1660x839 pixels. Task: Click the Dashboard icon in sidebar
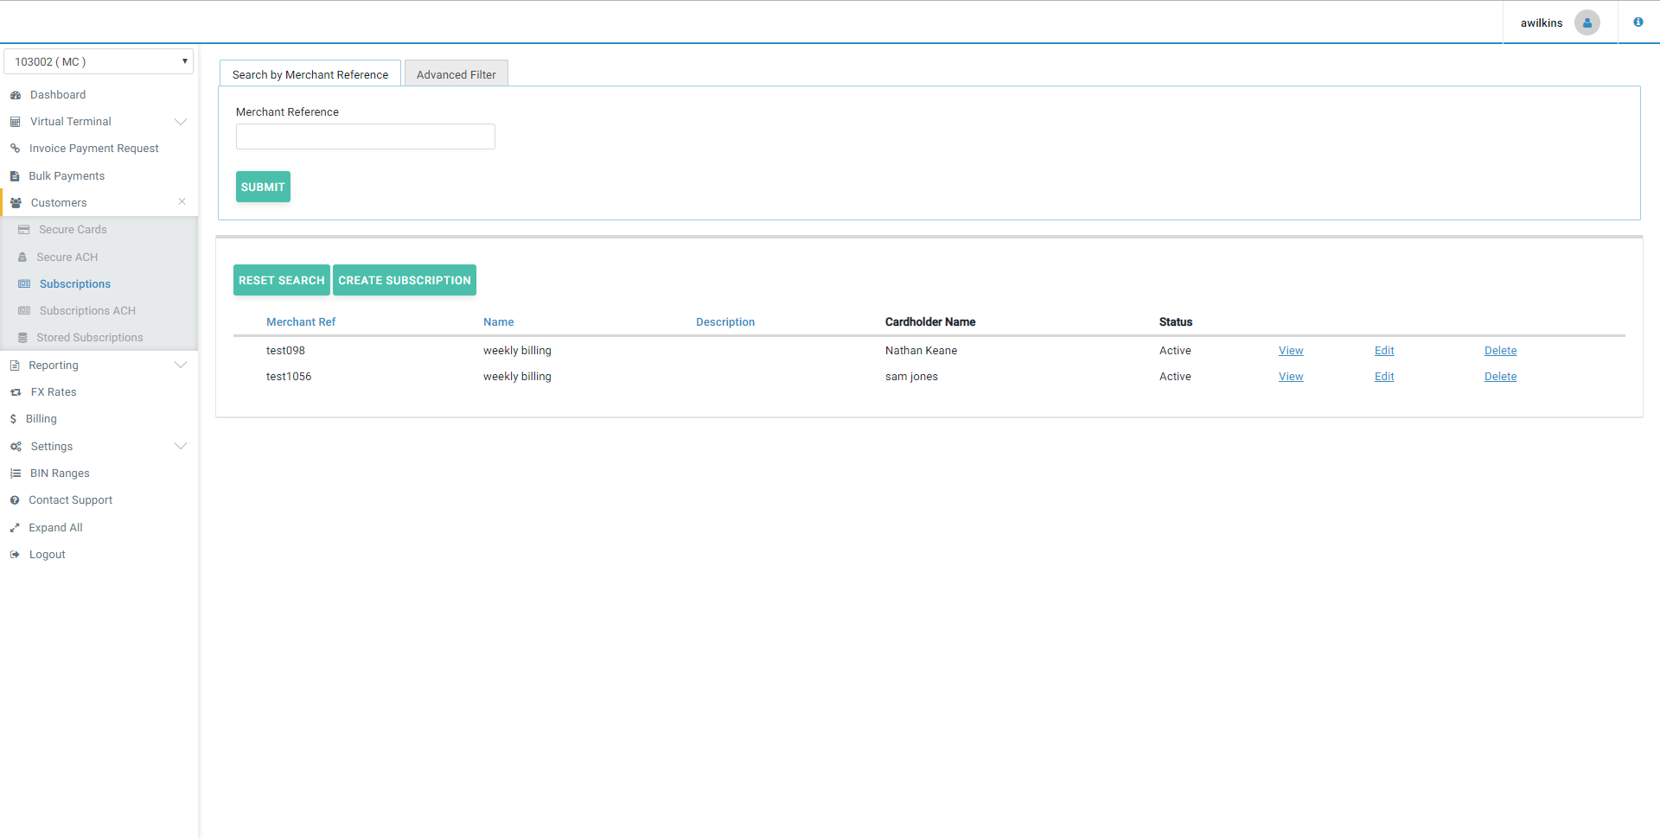point(16,95)
